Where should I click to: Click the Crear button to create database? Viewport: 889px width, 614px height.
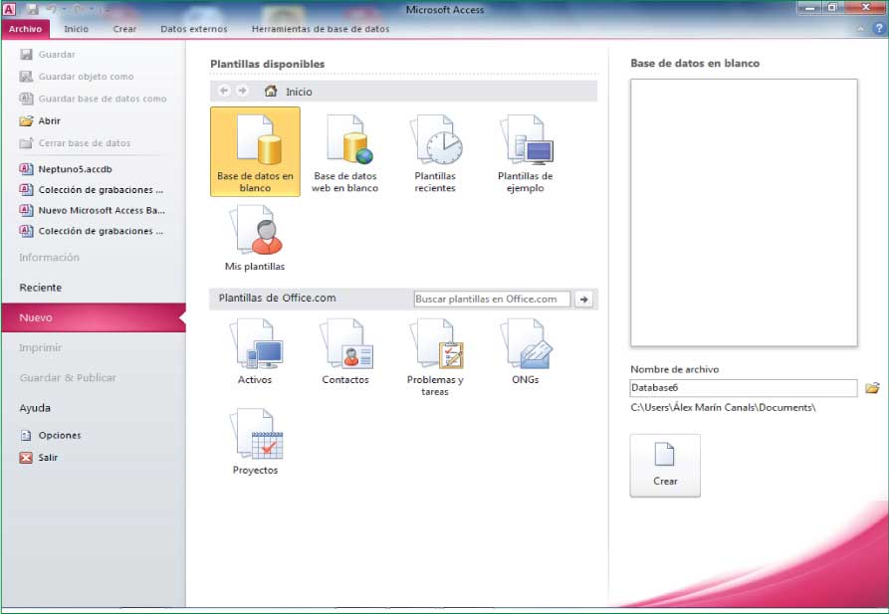click(x=665, y=466)
